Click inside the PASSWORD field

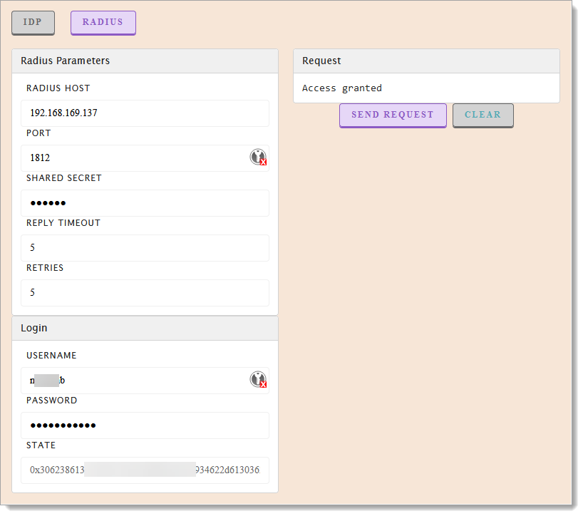[x=145, y=425]
